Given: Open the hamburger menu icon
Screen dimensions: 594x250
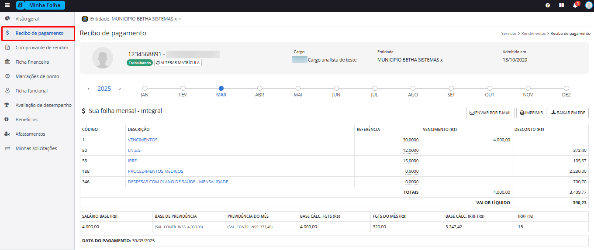Looking at the screenshot, I should pos(7,5).
